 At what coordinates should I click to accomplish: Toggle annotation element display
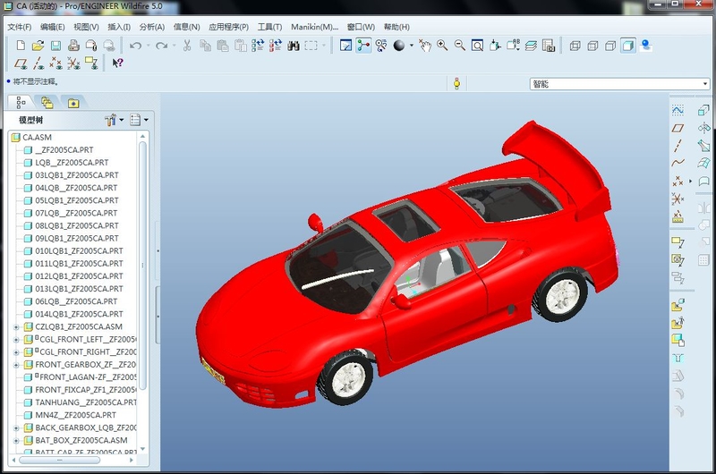point(91,63)
